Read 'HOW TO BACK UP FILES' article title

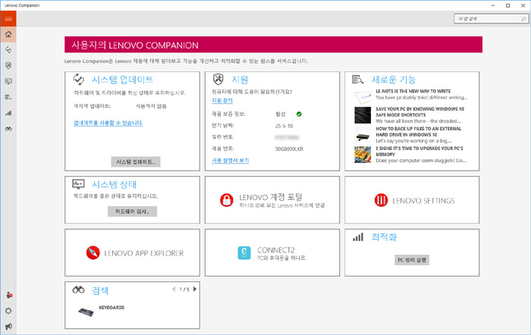pos(419,132)
